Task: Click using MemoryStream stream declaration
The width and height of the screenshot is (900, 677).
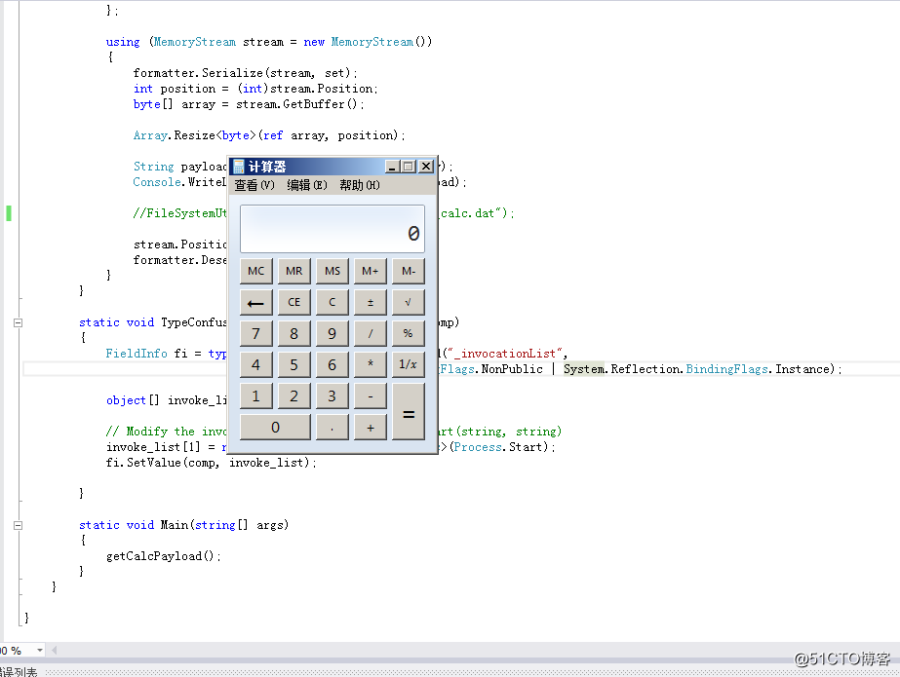Action: (268, 42)
